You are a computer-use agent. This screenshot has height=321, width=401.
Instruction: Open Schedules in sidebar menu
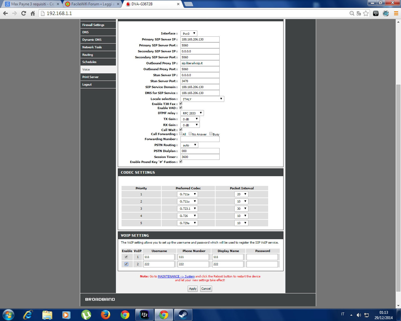(x=98, y=62)
